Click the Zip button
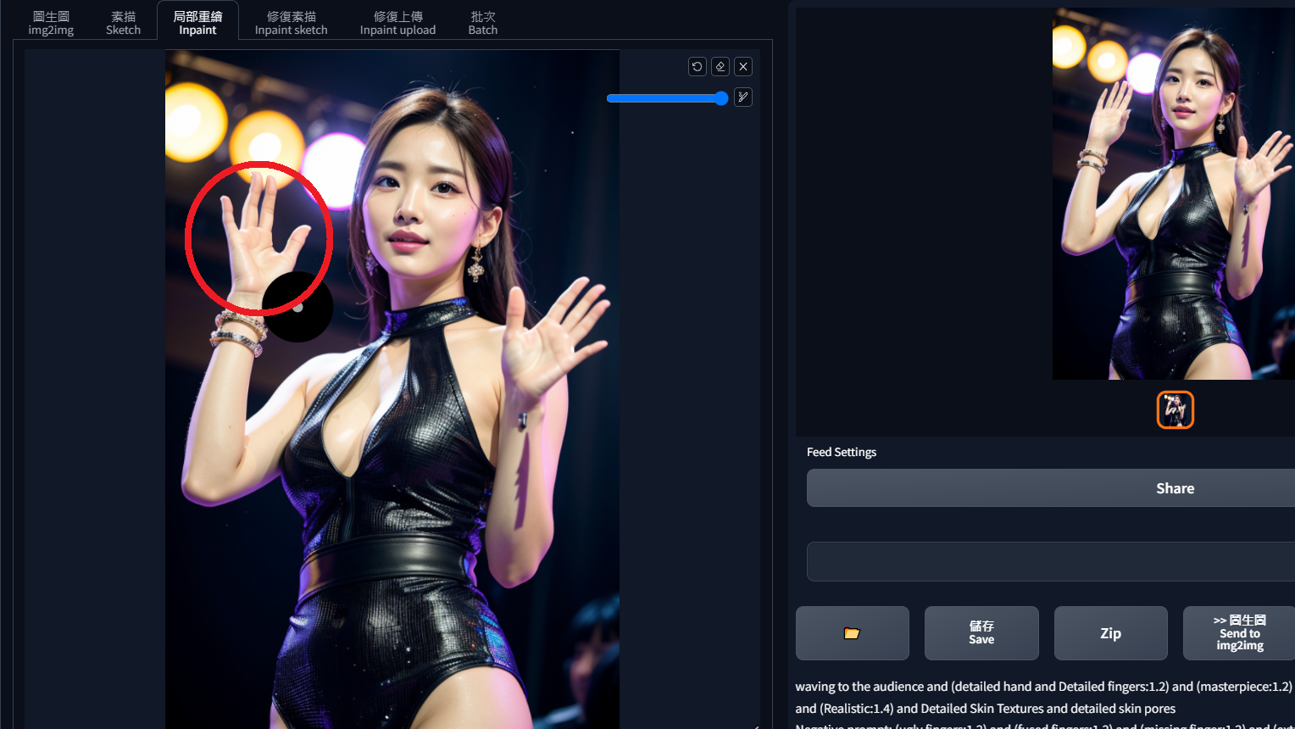Screen dimensions: 1295x729 [x=1111, y=633]
